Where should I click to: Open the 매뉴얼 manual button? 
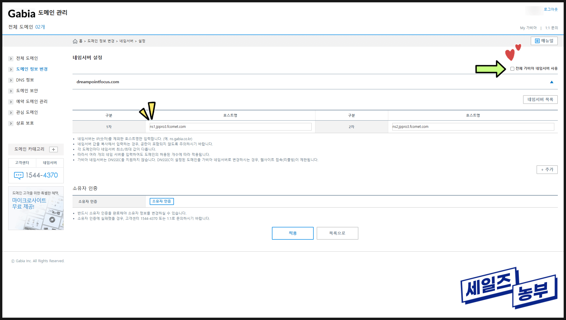pyautogui.click(x=544, y=41)
